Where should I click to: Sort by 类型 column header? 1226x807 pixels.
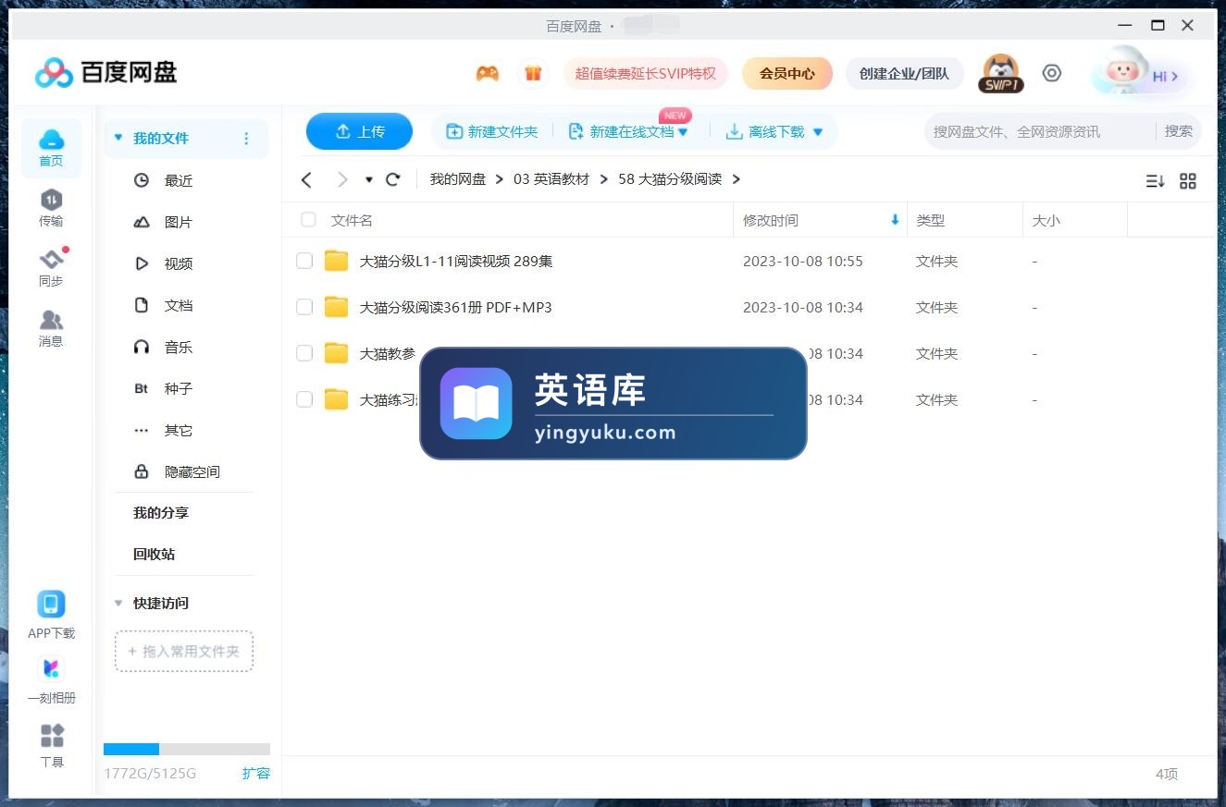(x=931, y=221)
